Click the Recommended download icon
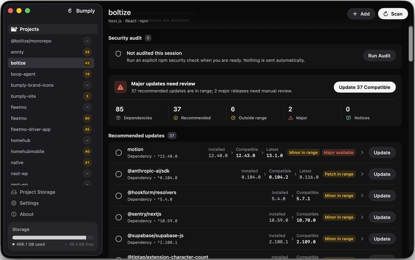 176,118
